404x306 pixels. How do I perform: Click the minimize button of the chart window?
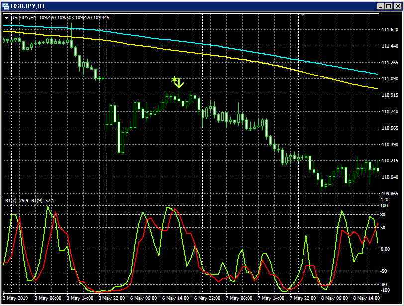click(x=380, y=7)
